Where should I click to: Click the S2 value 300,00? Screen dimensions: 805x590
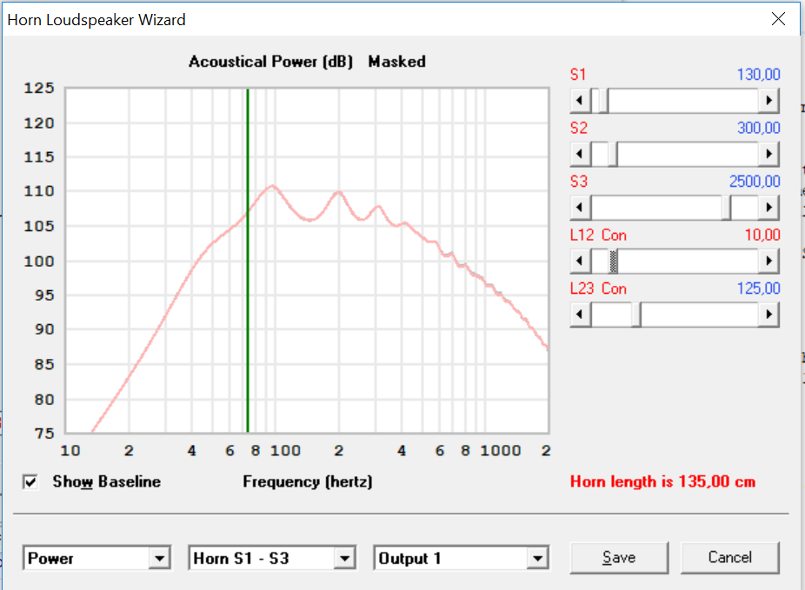tap(758, 129)
